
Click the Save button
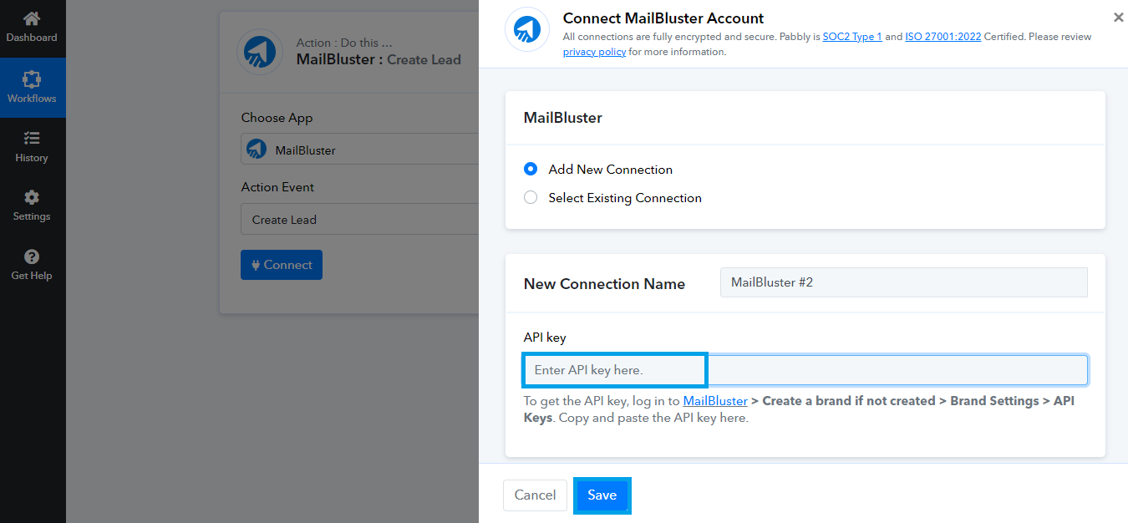602,495
